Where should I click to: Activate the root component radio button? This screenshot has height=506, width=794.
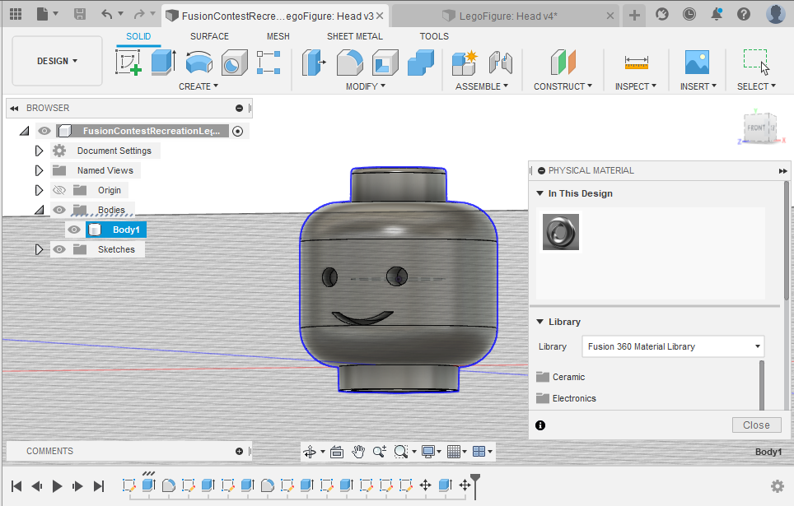(x=237, y=131)
